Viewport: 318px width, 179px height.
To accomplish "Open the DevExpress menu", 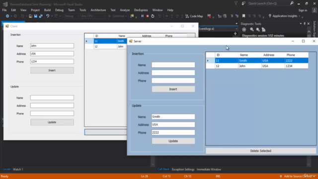I will pyautogui.click(x=141, y=10).
